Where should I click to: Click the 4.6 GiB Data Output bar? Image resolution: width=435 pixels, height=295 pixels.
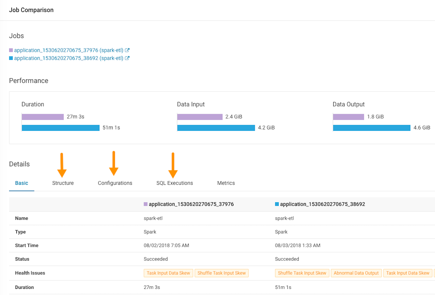point(372,128)
